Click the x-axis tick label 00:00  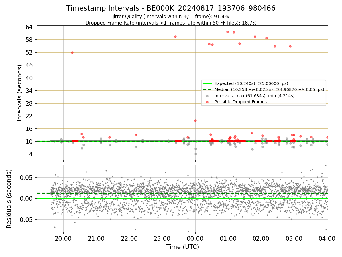point(195,238)
